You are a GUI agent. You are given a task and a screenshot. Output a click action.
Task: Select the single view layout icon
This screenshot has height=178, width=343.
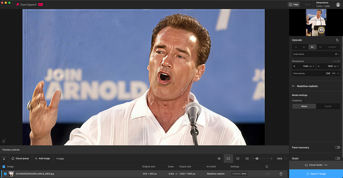click(228, 159)
